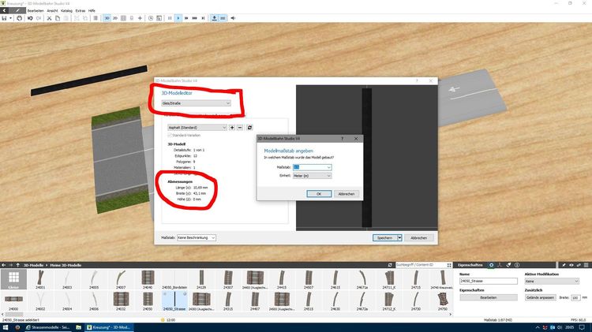Toggle the download-arrow icon in the toolbar
The height and width of the screenshot is (332, 592).
coord(215,18)
